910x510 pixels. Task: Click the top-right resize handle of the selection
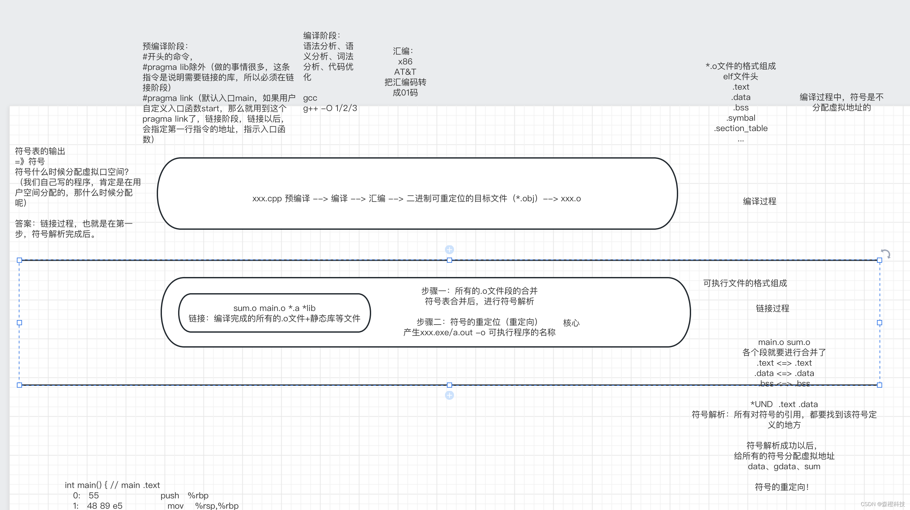pyautogui.click(x=879, y=261)
